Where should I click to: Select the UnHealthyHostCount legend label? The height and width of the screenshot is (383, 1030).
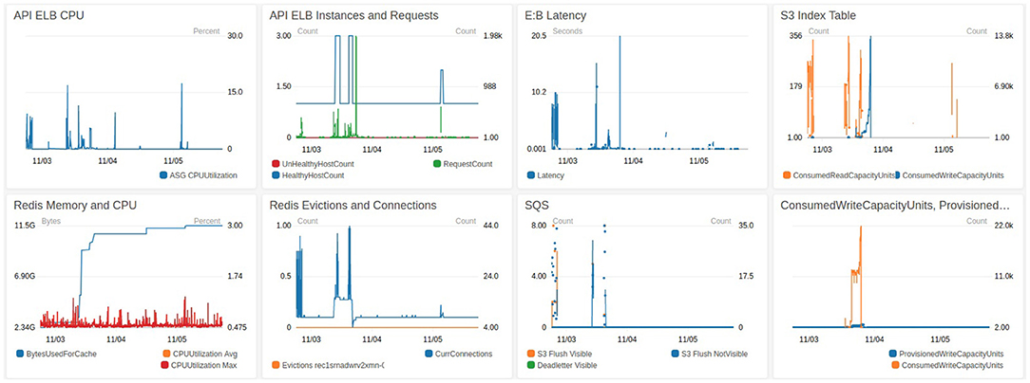(317, 164)
